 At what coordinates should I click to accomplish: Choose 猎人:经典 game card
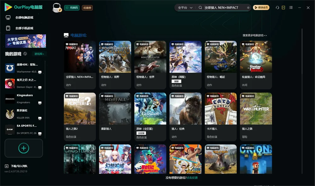coord(186,117)
